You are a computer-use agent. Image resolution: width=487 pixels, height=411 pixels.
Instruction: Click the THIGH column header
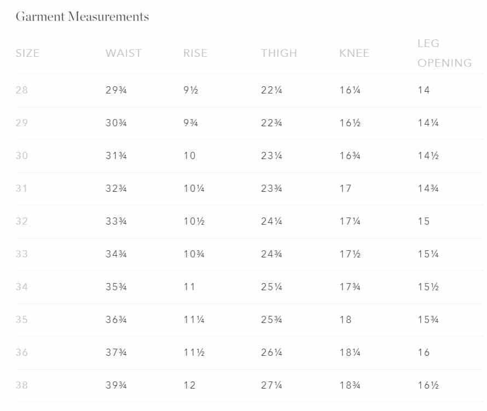click(x=279, y=53)
